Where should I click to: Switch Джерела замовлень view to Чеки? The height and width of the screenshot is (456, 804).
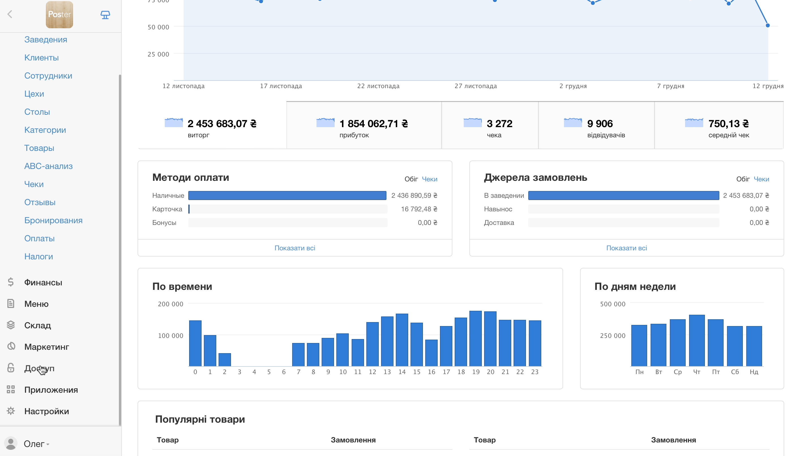[761, 179]
